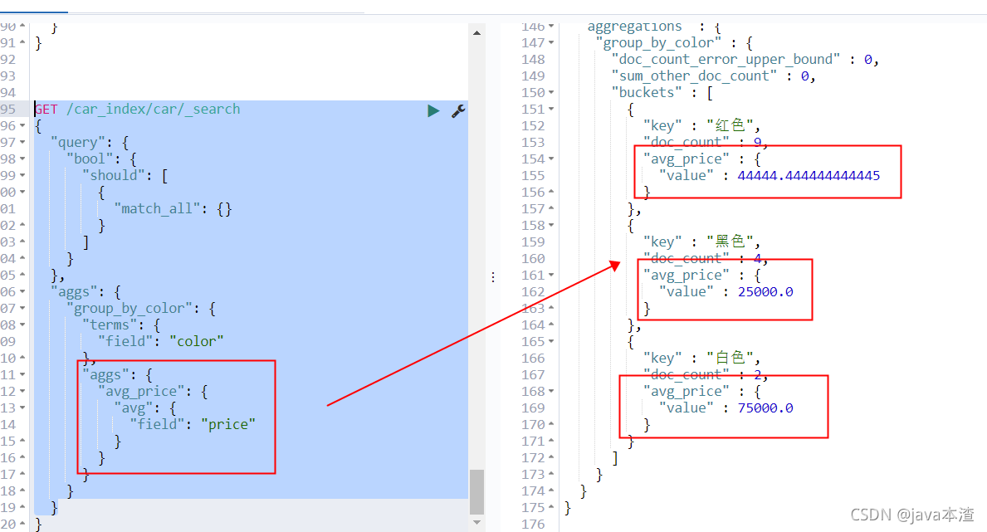This screenshot has width=987, height=532.
Task: Click the request editor scrollbar thumb
Action: click(x=476, y=491)
